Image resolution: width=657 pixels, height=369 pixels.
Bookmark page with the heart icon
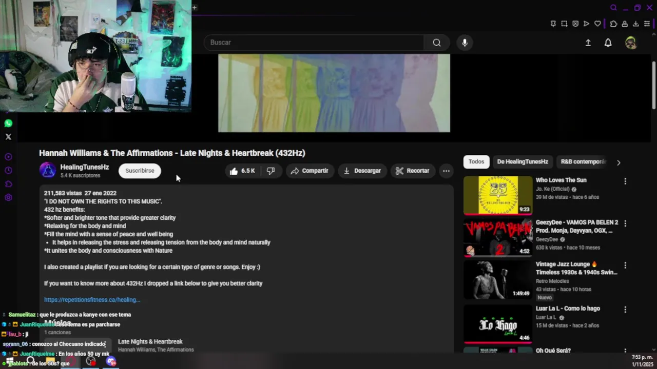click(x=597, y=24)
